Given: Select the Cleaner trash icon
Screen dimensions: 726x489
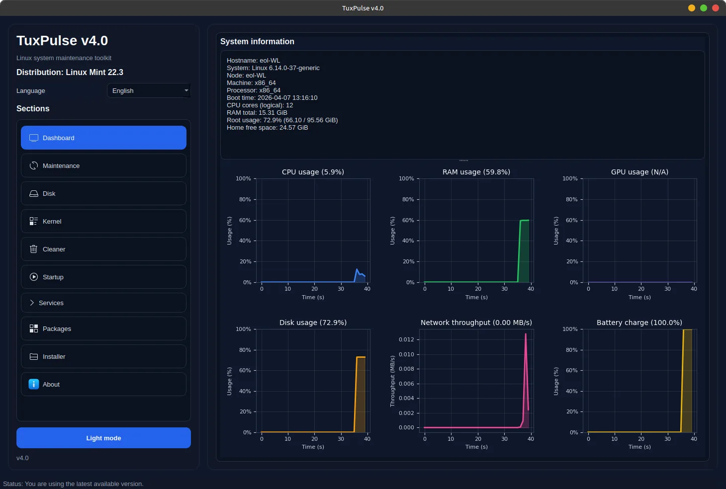Looking at the screenshot, I should [x=33, y=249].
